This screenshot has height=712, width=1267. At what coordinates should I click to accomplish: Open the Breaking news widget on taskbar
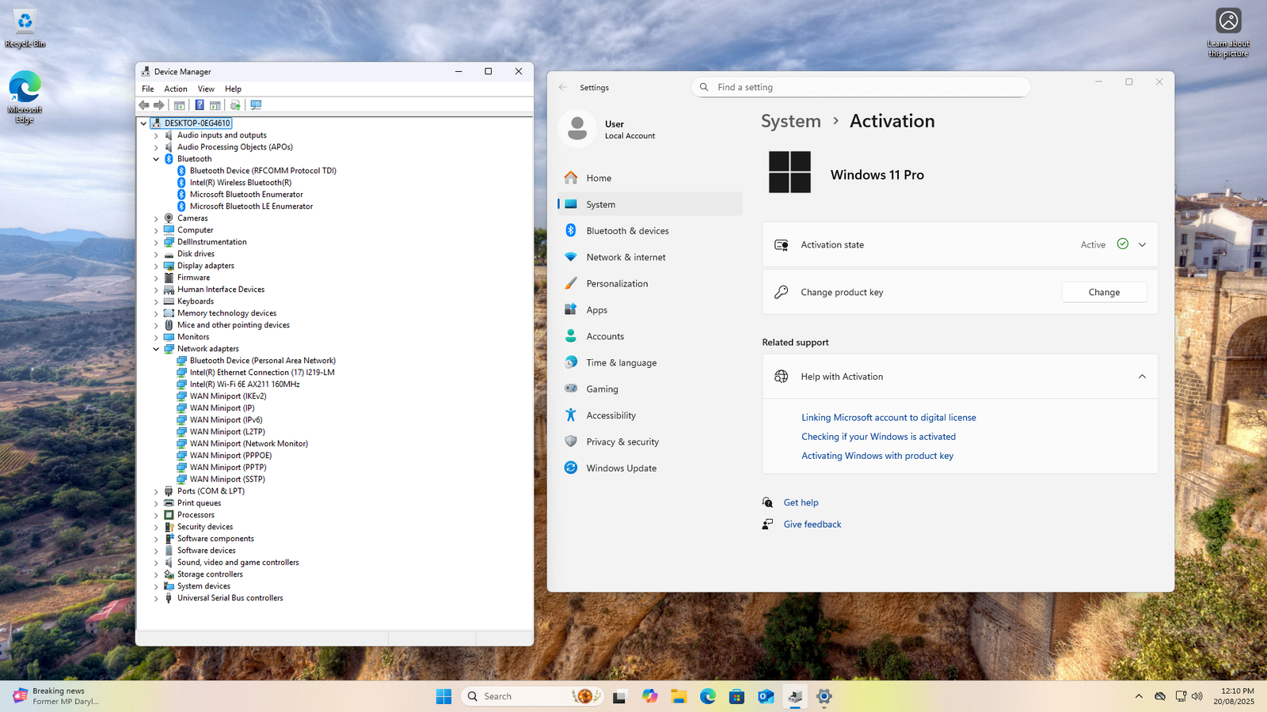(x=55, y=696)
